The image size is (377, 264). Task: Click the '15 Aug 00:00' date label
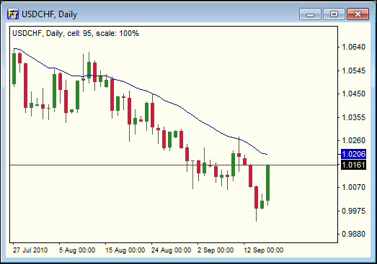(125, 250)
